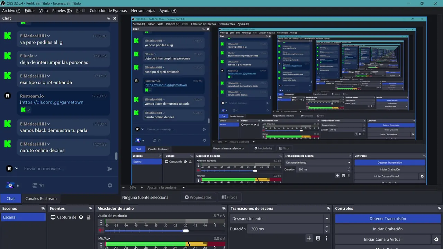Click the Kick badge under the discord link

(23, 110)
